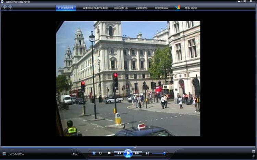
Task: Skip back with the previous button
Action: (119, 153)
